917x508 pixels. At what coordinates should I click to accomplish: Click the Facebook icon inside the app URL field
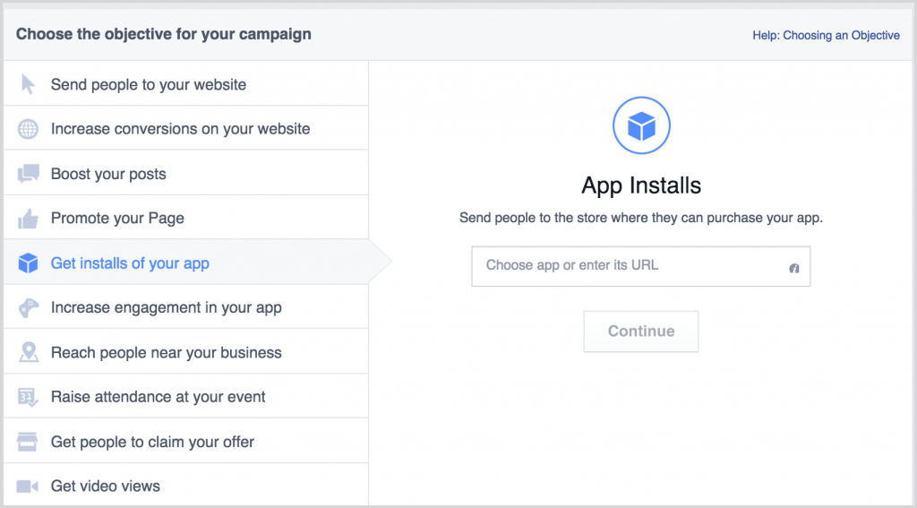coord(793,268)
